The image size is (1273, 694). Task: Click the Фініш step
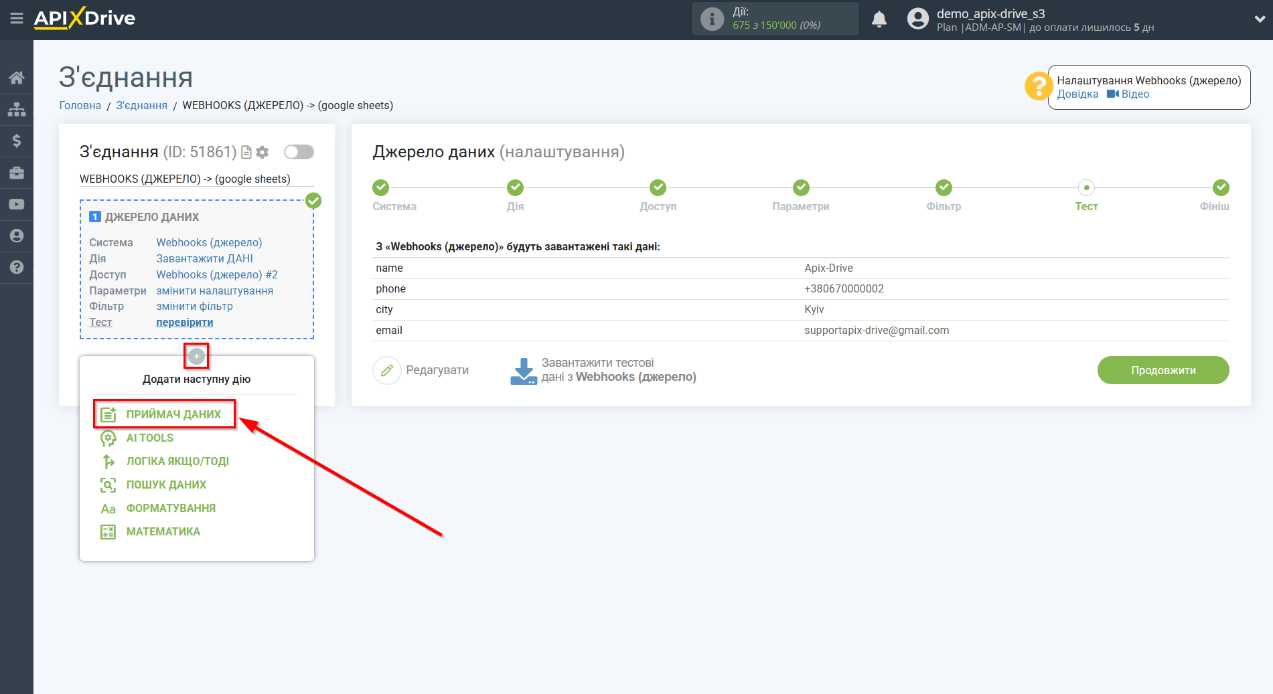pos(1215,196)
